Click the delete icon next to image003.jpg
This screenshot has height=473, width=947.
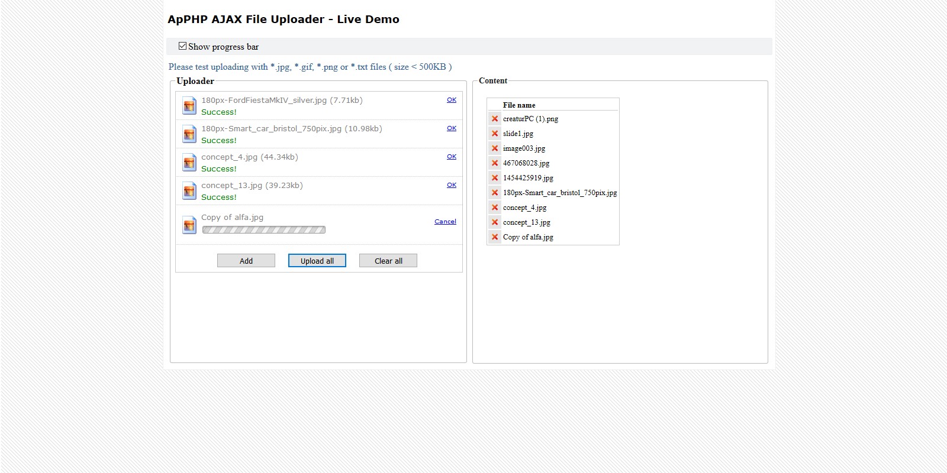pos(495,148)
